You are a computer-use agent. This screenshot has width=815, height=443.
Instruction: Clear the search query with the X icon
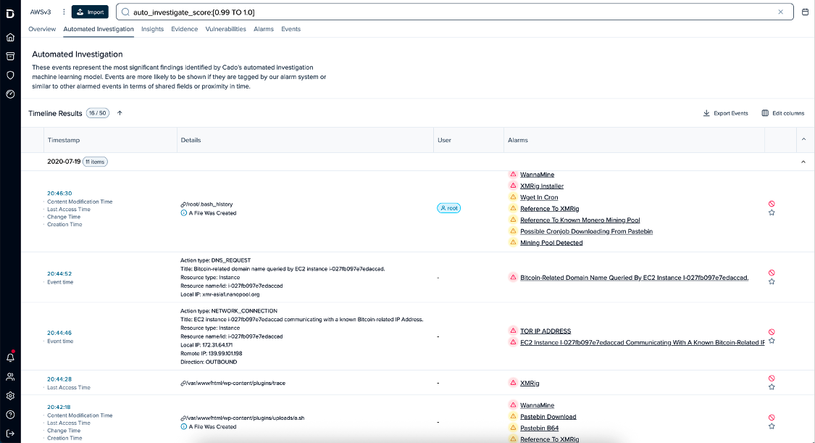point(781,12)
